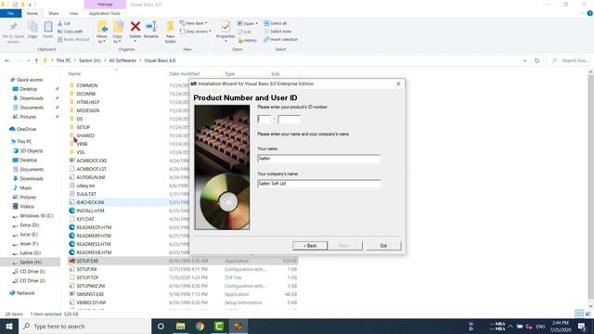Open the File tab
The image size is (594, 334).
tap(10, 14)
